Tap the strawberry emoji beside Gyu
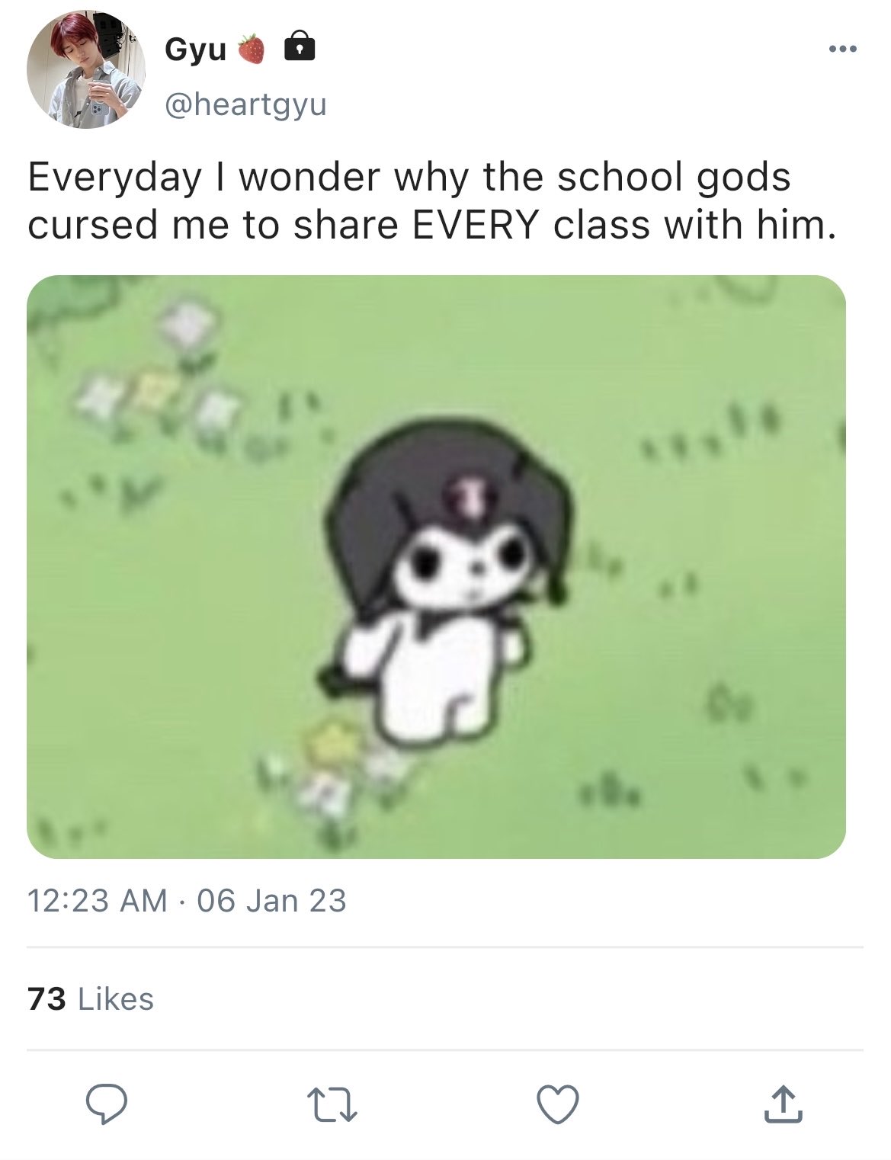Screen dimensions: 891x1160 [253, 50]
